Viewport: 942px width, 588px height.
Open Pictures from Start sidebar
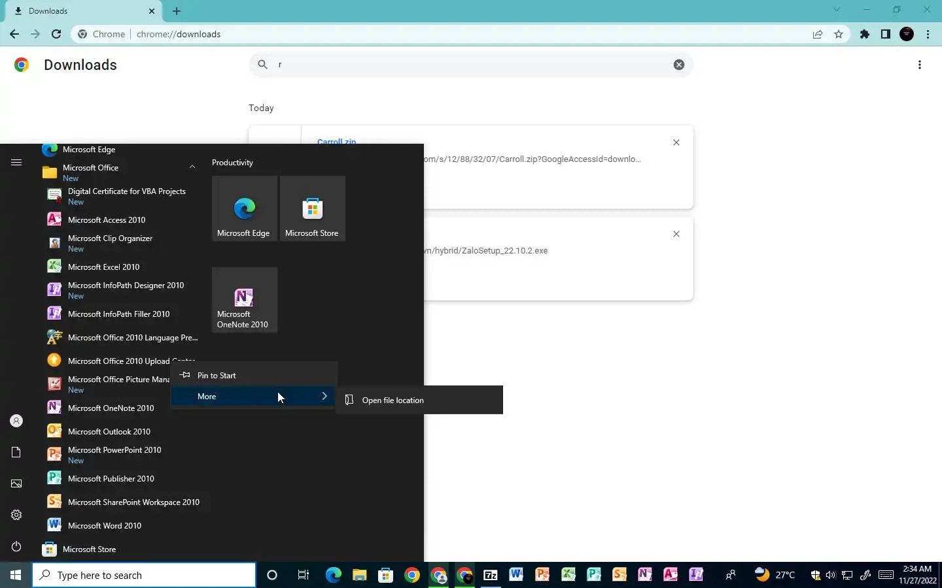point(16,483)
